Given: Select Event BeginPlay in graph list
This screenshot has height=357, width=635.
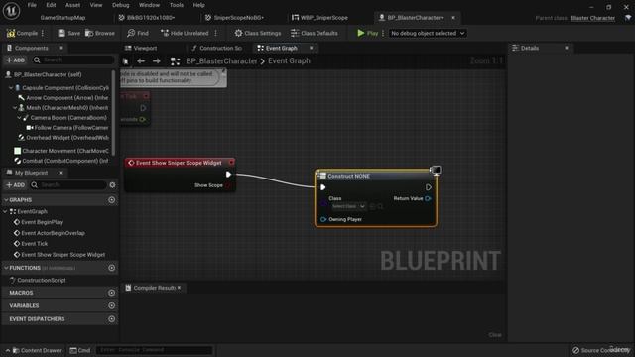Looking at the screenshot, I should click(42, 222).
